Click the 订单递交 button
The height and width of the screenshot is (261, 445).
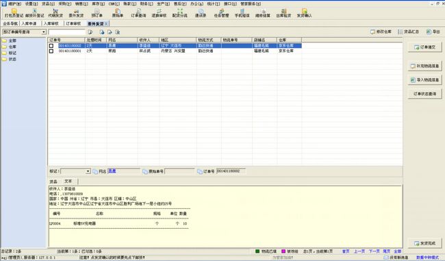[x=424, y=47]
